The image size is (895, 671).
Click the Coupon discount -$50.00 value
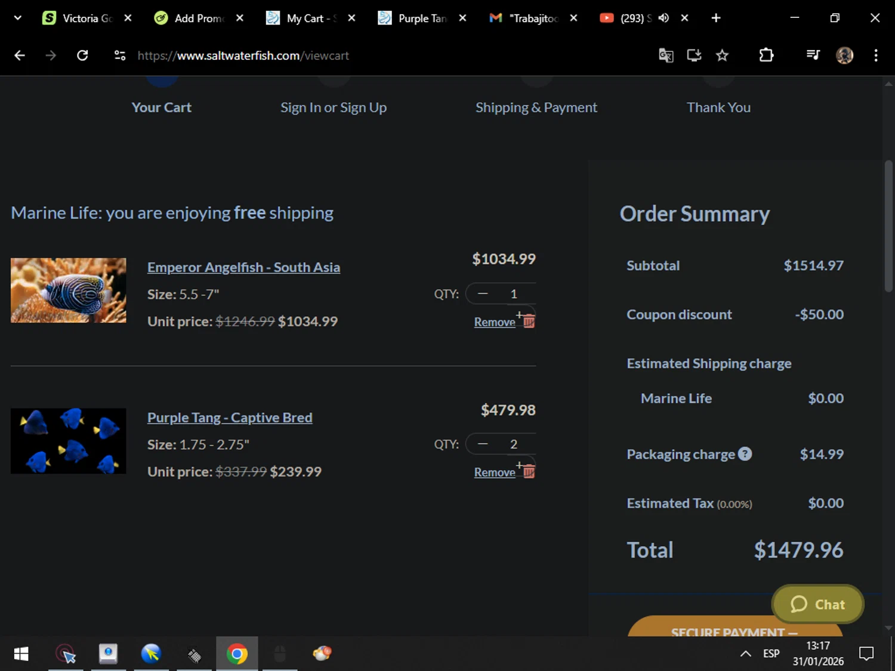(x=819, y=314)
